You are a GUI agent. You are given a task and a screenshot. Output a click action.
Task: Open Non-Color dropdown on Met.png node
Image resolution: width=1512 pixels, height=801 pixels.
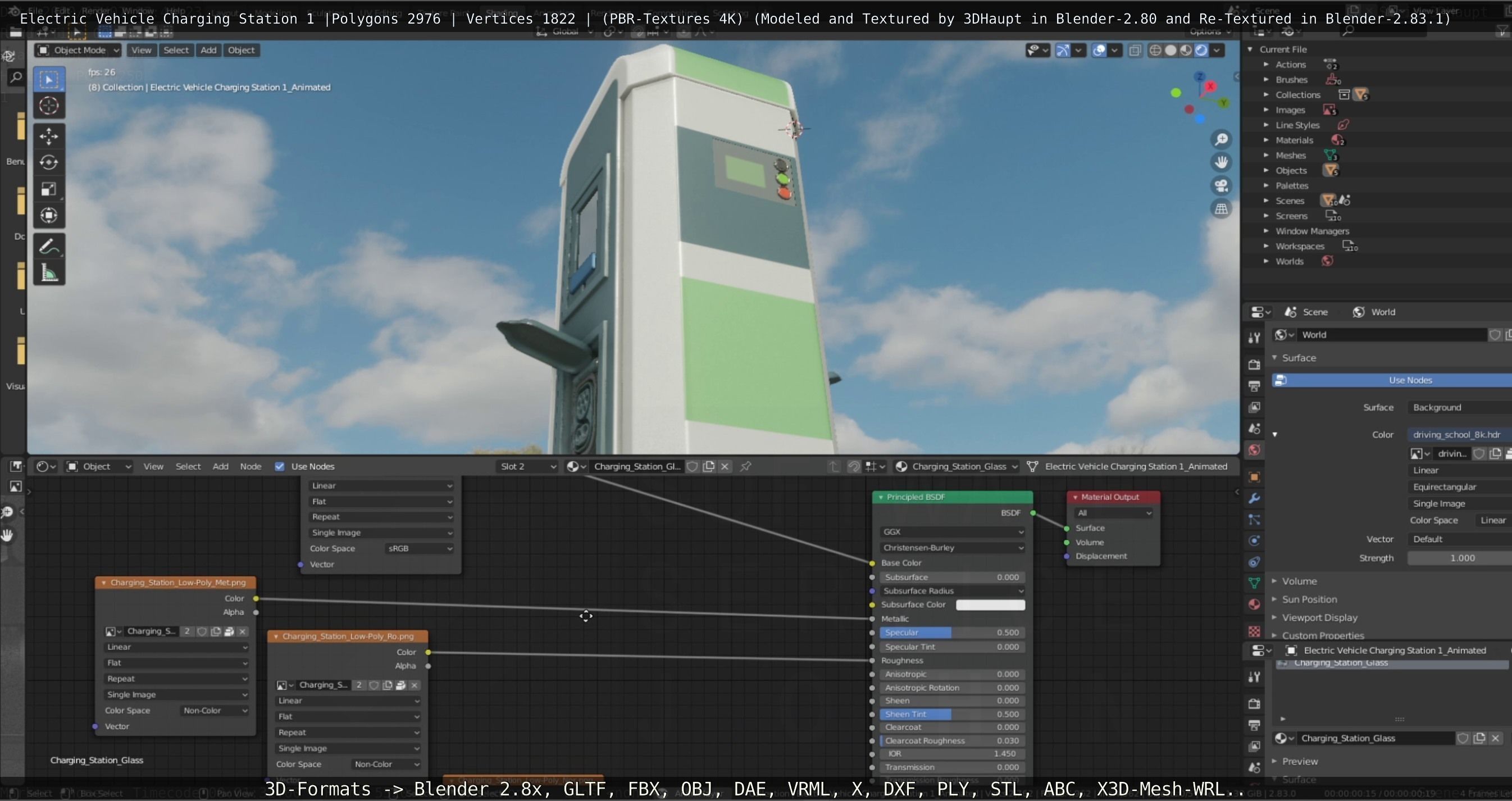point(215,711)
